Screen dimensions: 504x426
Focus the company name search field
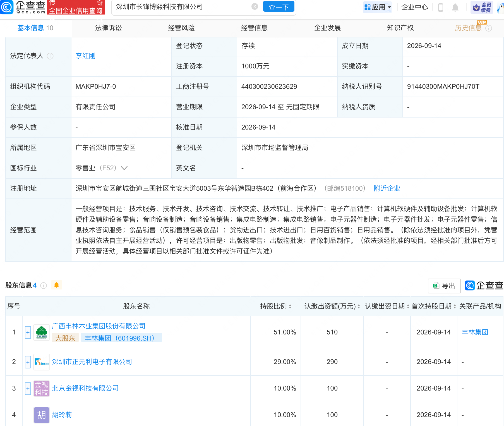182,7
